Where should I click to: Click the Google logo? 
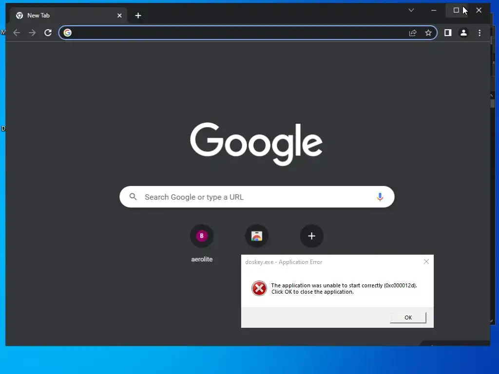pyautogui.click(x=256, y=144)
